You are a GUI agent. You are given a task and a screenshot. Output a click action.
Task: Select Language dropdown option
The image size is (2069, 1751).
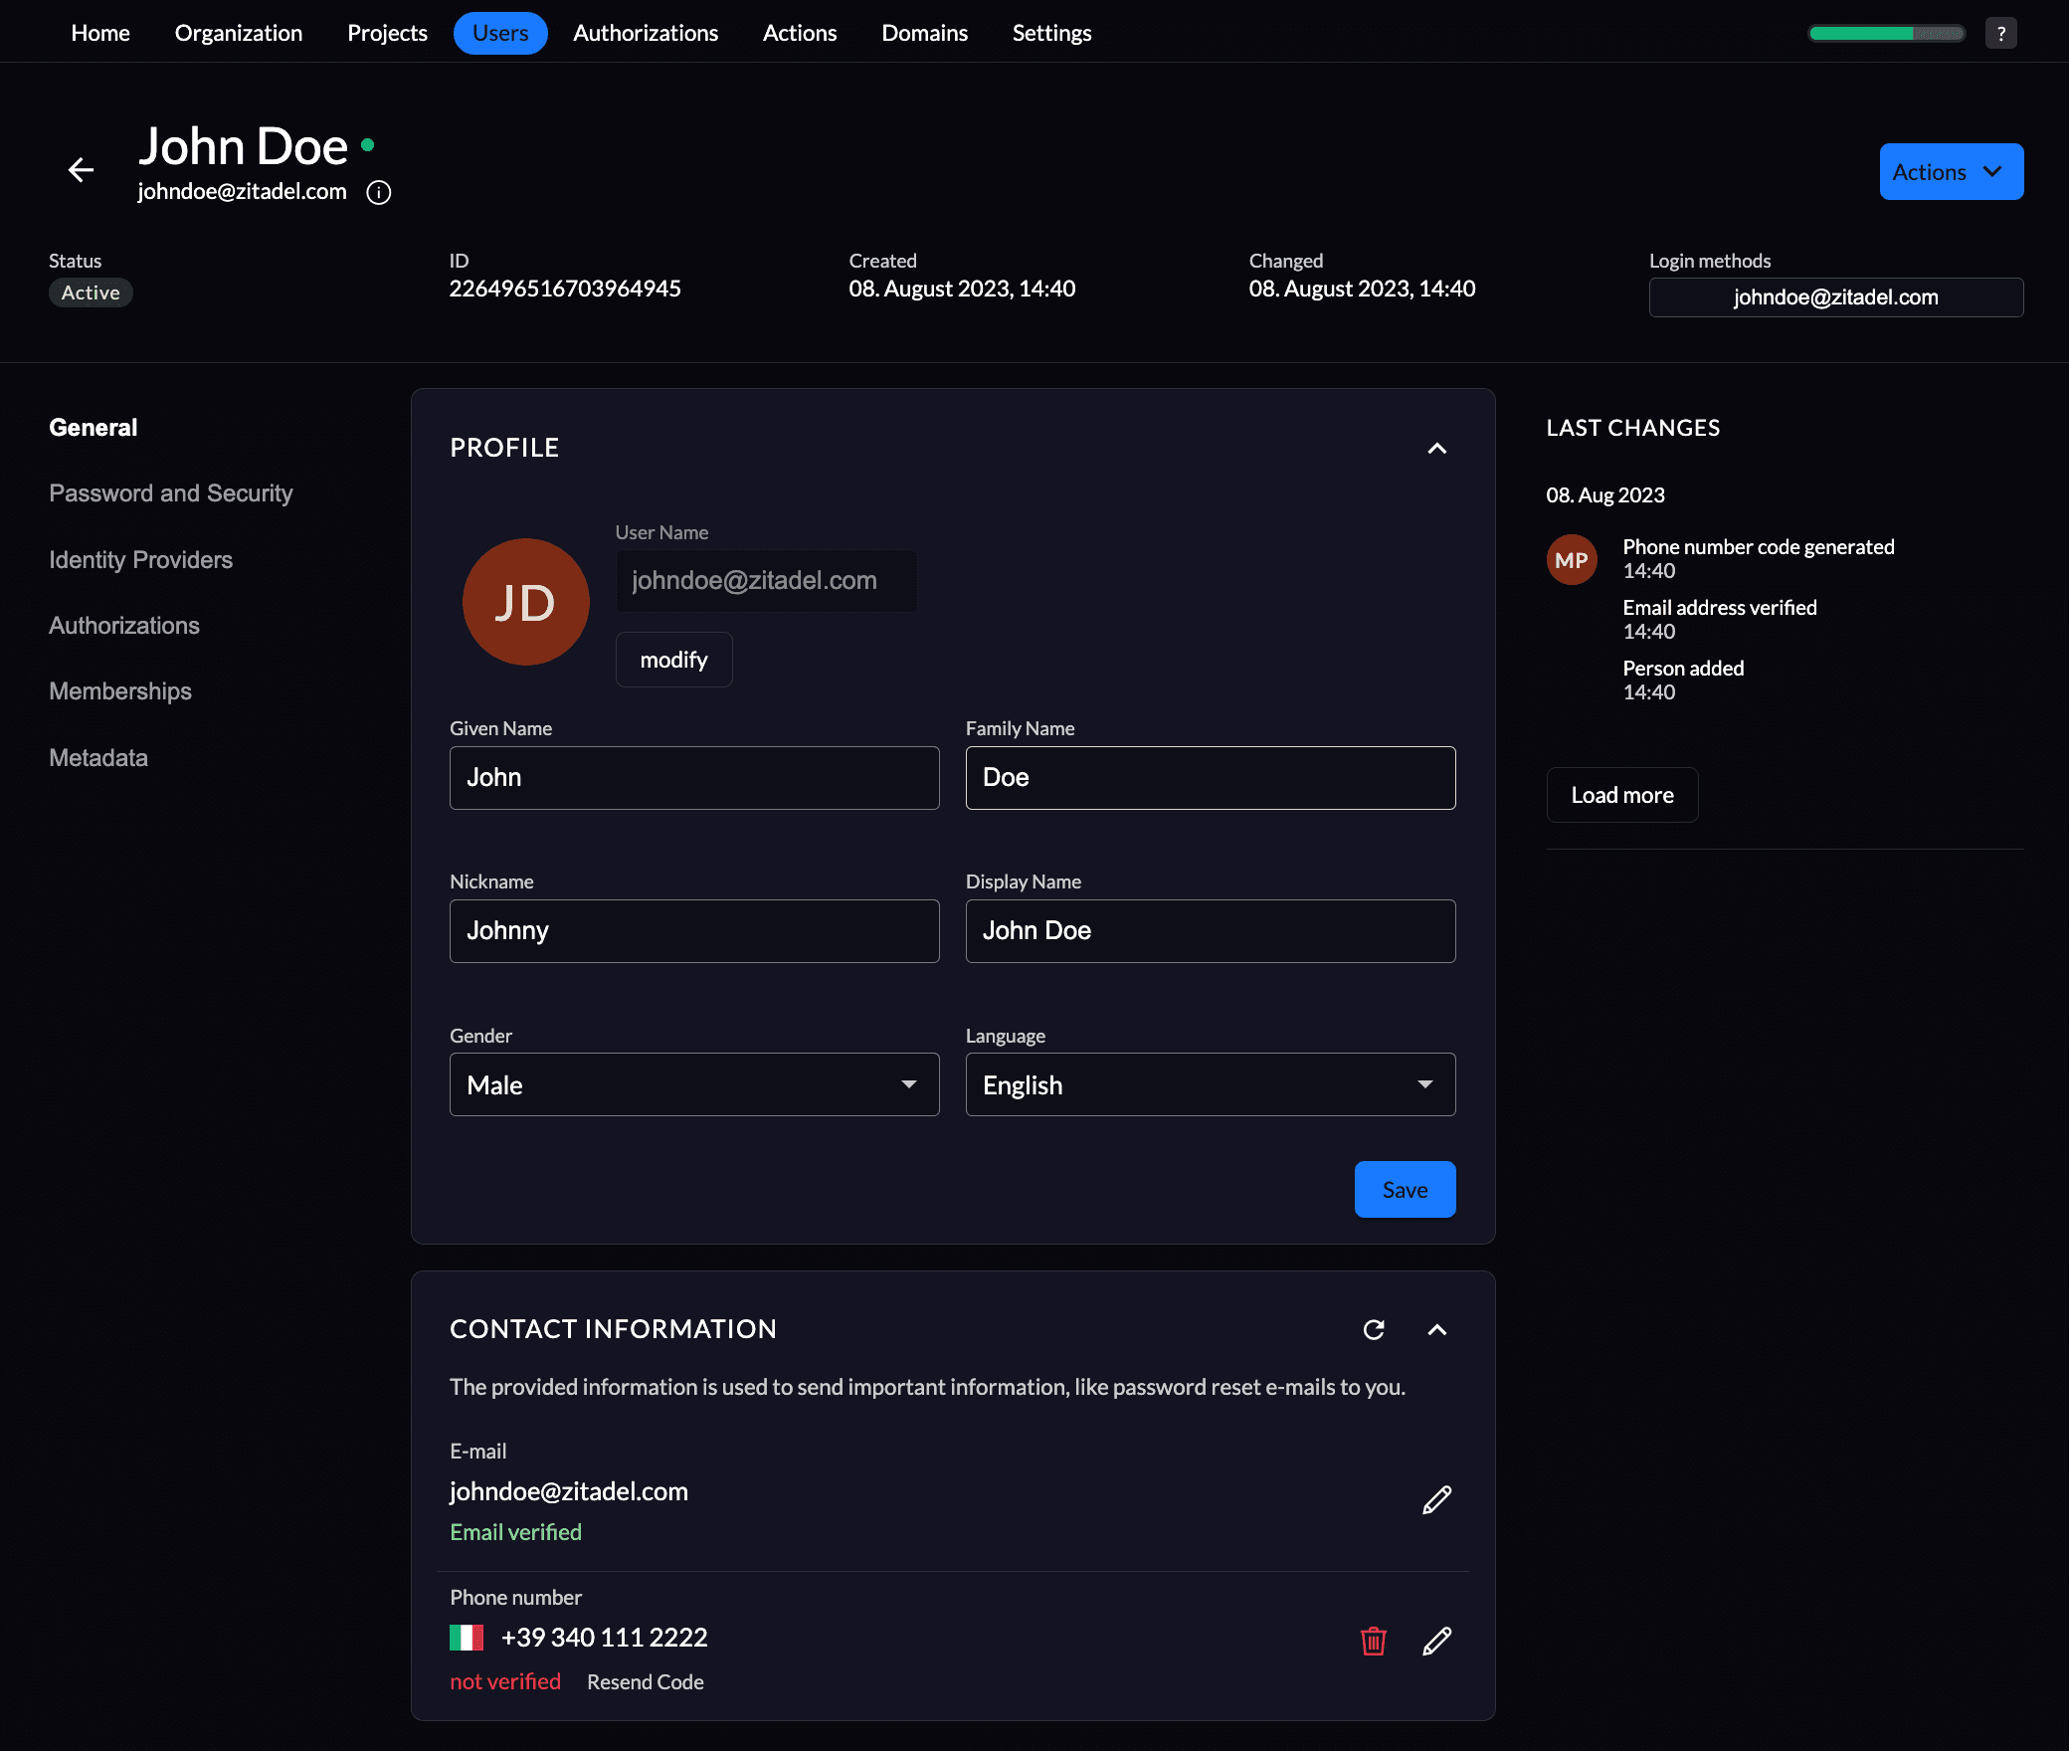click(x=1211, y=1084)
